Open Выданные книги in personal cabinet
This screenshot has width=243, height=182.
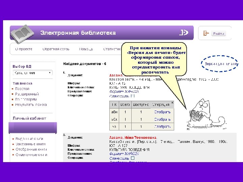click(x=29, y=139)
